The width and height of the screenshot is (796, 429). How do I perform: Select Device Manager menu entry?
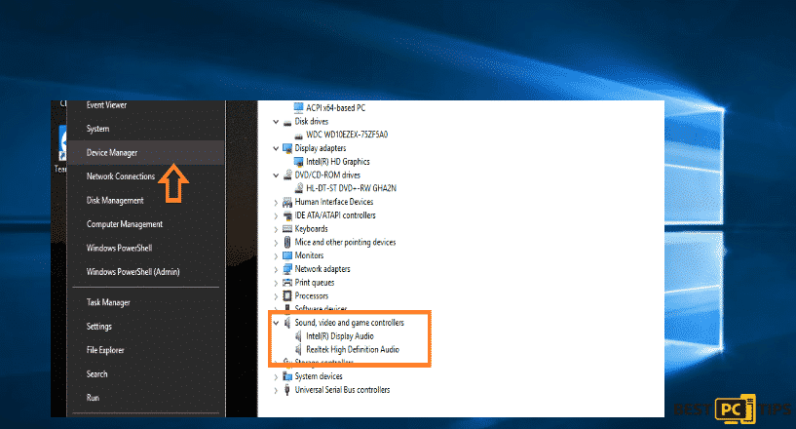pyautogui.click(x=146, y=152)
